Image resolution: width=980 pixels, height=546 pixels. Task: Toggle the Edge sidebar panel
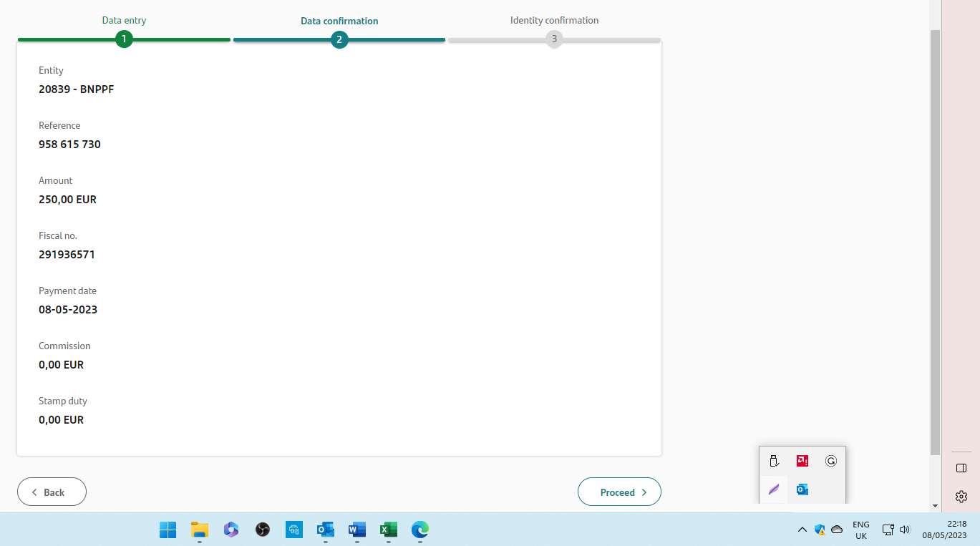(961, 468)
